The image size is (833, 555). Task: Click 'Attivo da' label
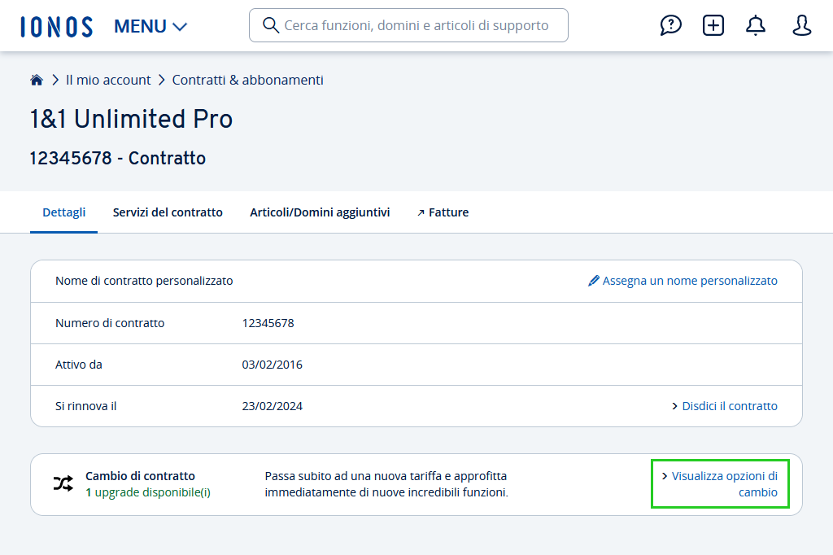click(79, 365)
